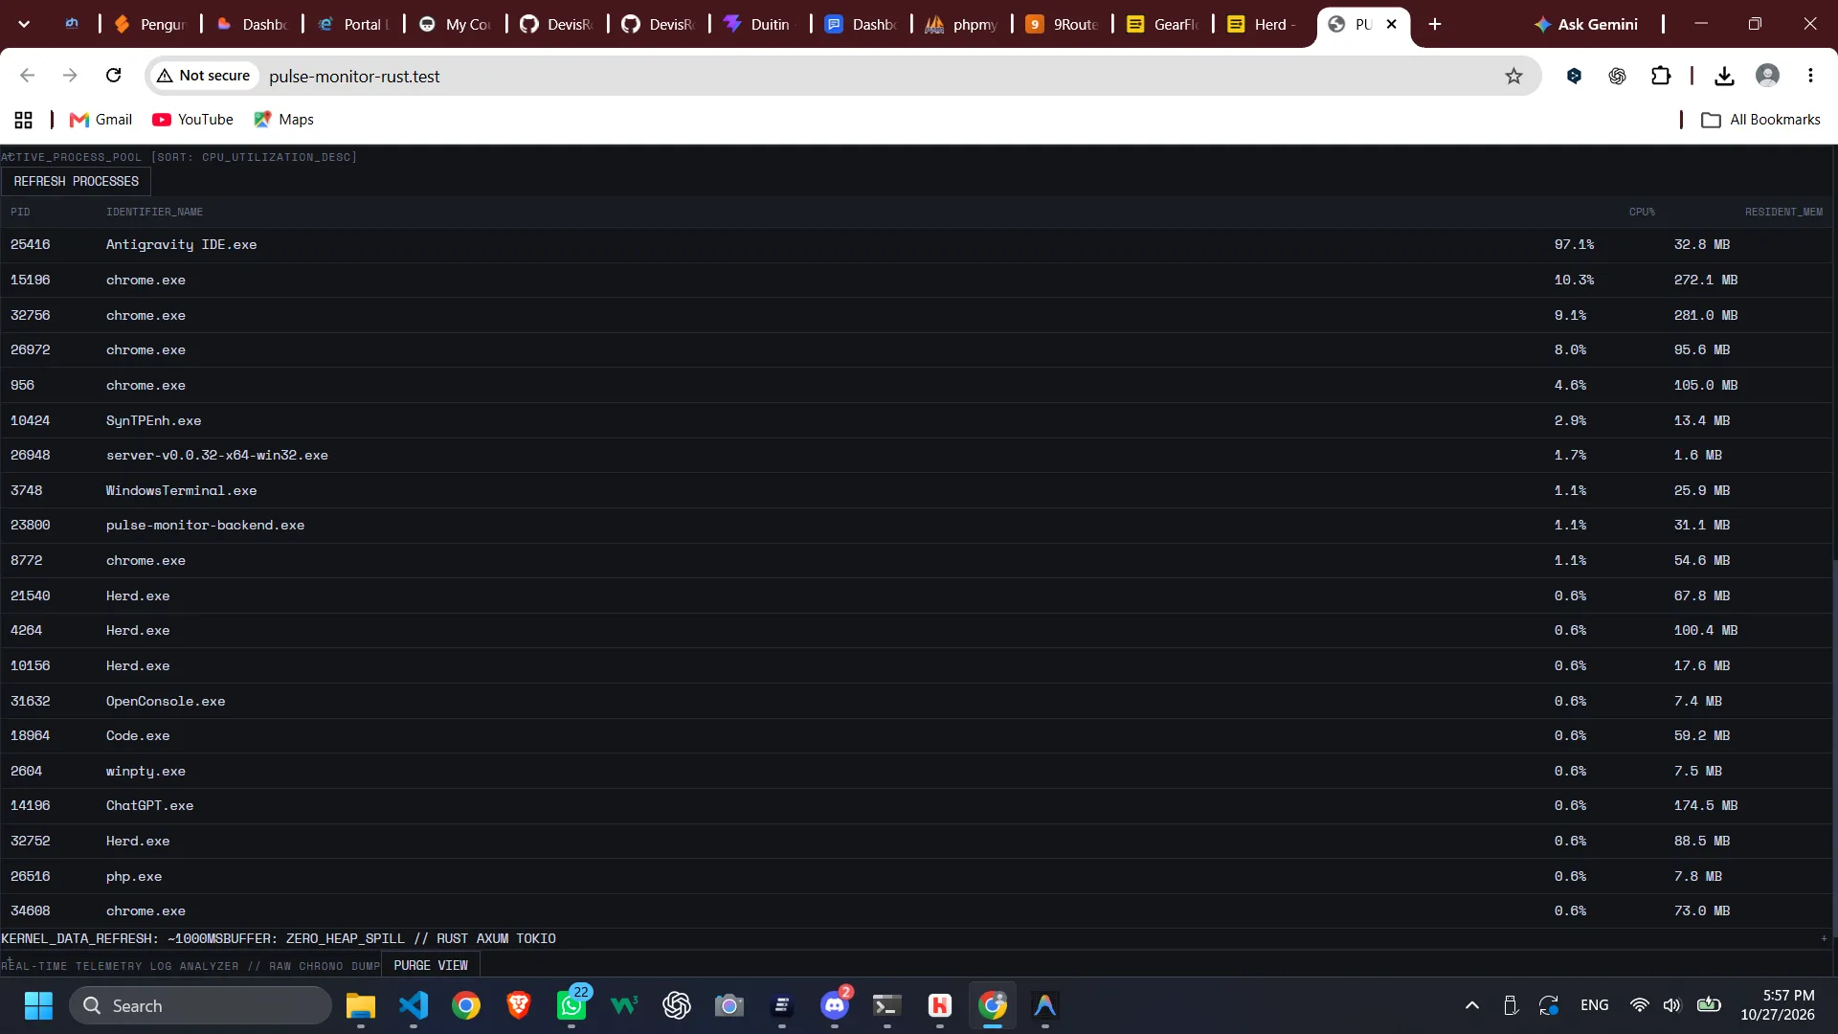Open Chrome's three-dot menu

(x=1810, y=76)
